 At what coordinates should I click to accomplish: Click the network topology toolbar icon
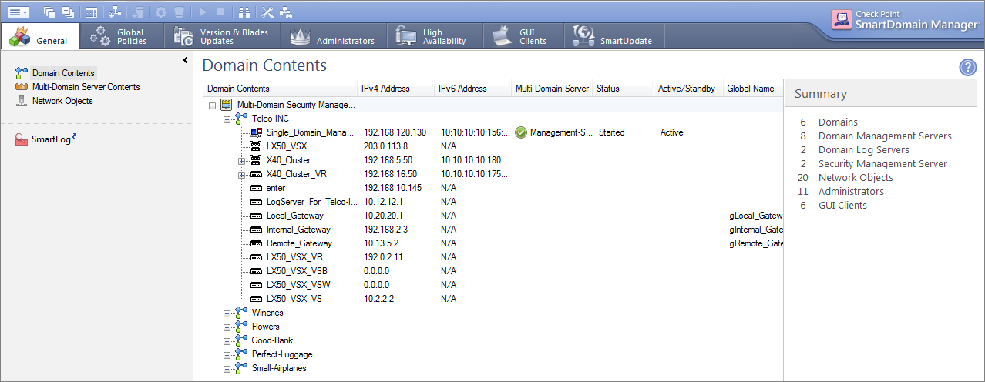pos(286,12)
